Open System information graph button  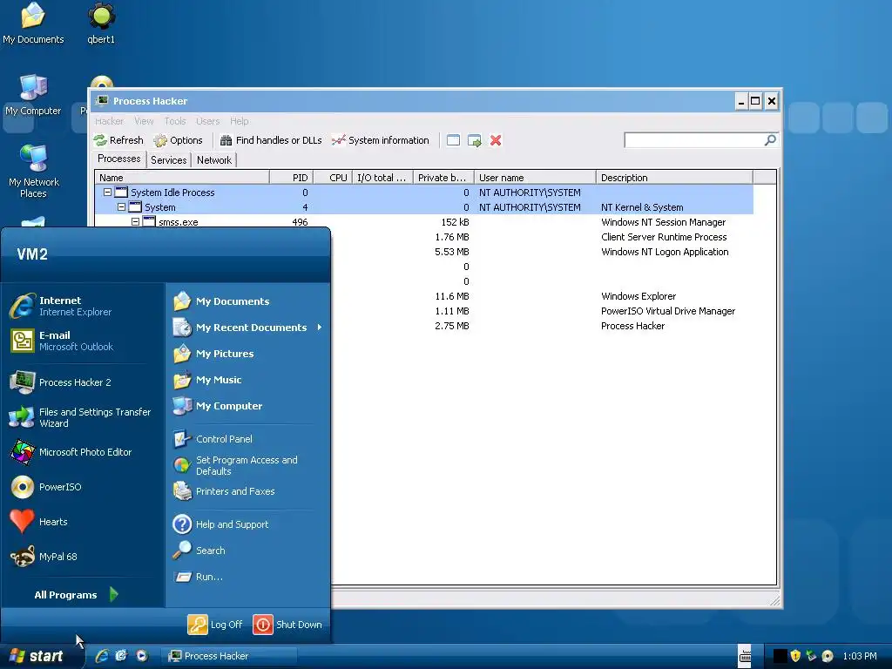point(380,140)
